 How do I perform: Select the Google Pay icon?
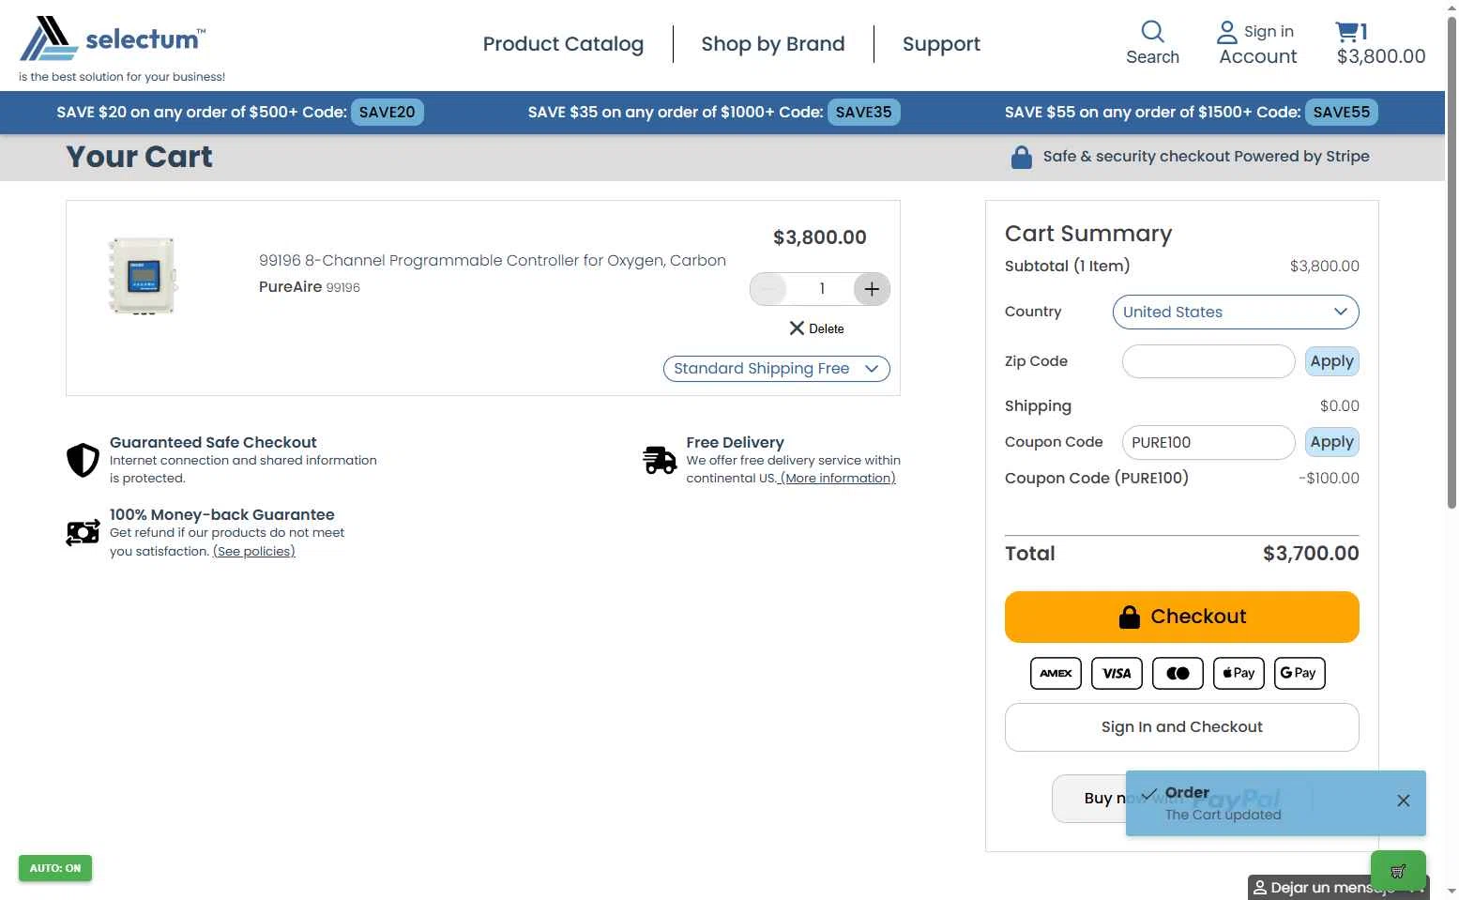(x=1299, y=673)
